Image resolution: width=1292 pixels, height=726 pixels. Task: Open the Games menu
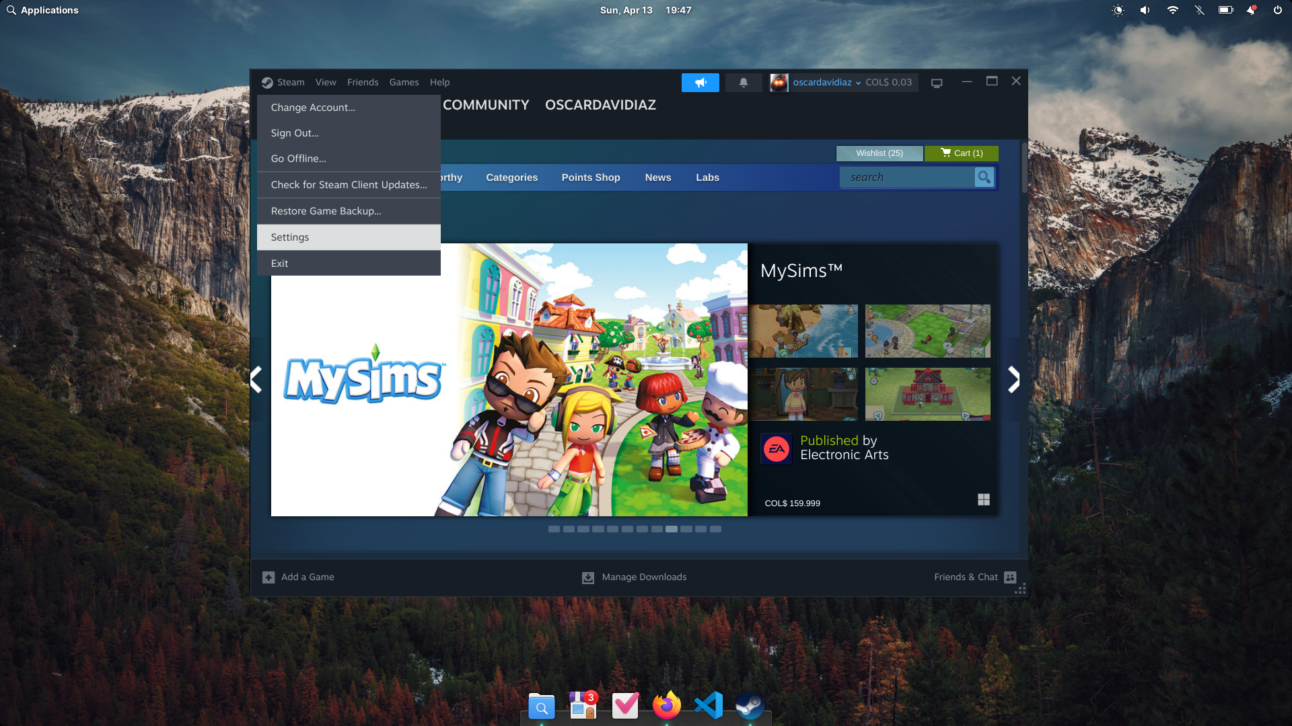tap(404, 83)
